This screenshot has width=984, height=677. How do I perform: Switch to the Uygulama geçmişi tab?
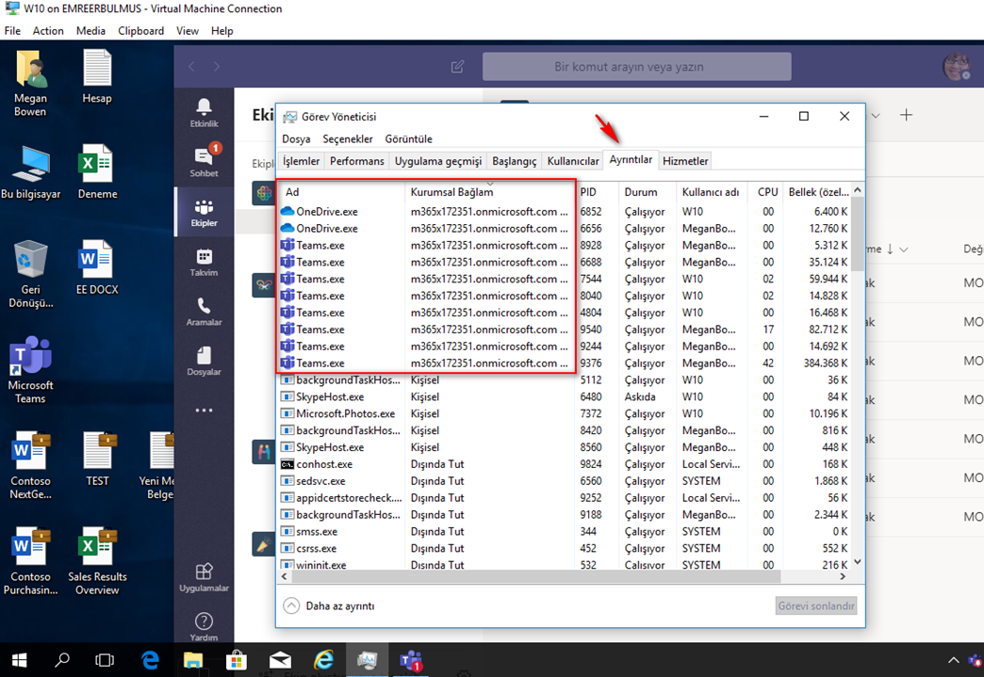coord(438,161)
